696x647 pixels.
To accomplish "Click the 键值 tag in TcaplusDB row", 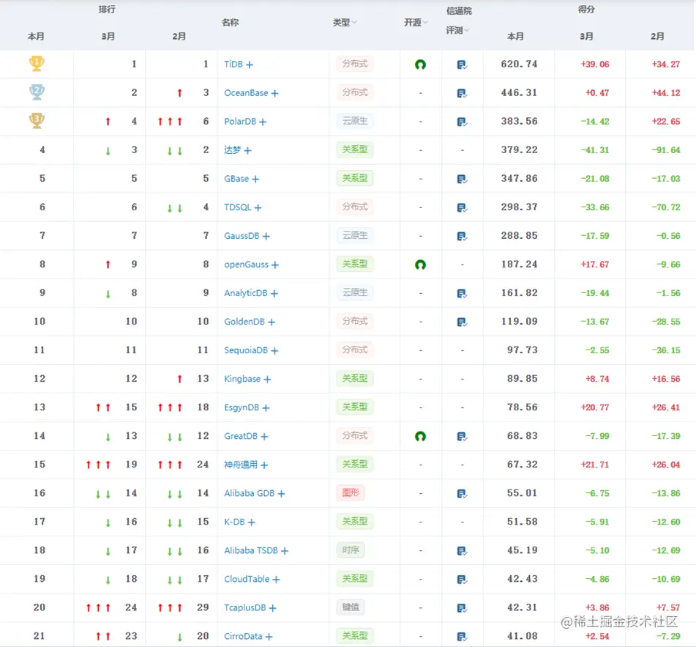I will click(x=351, y=607).
